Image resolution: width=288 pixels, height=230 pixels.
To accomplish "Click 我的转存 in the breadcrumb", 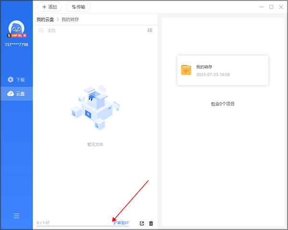I will coord(70,20).
